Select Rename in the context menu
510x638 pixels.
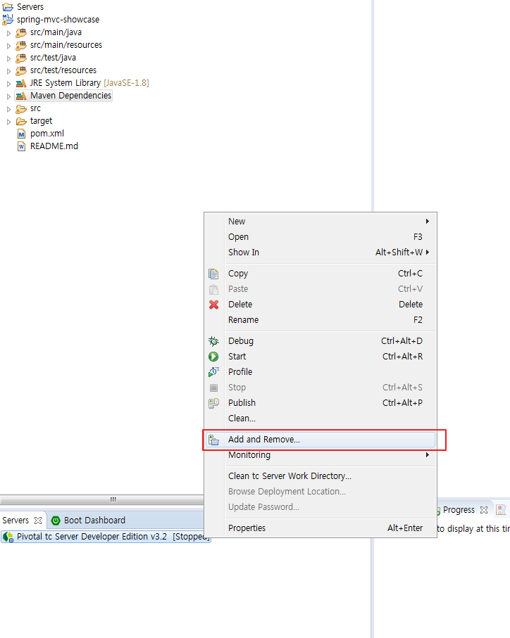[x=321, y=320]
